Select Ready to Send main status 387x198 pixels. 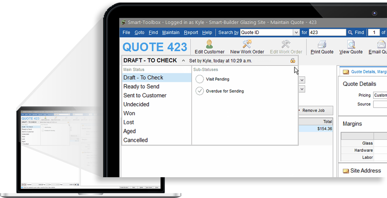pyautogui.click(x=157, y=86)
